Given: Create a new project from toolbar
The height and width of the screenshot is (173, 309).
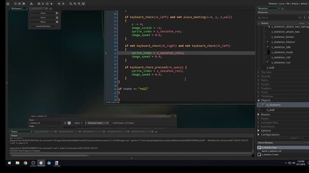Looking at the screenshot, I should pyautogui.click(x=15, y=4).
